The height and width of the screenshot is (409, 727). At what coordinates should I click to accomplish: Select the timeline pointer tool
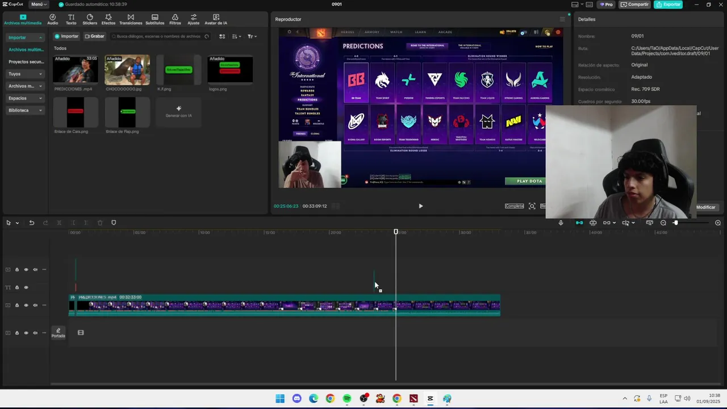click(x=9, y=223)
